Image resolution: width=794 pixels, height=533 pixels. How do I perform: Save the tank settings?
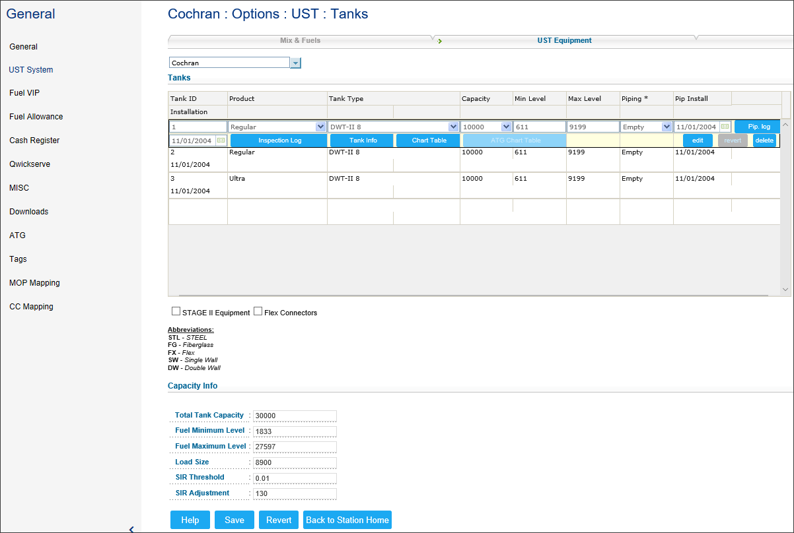pyautogui.click(x=235, y=520)
